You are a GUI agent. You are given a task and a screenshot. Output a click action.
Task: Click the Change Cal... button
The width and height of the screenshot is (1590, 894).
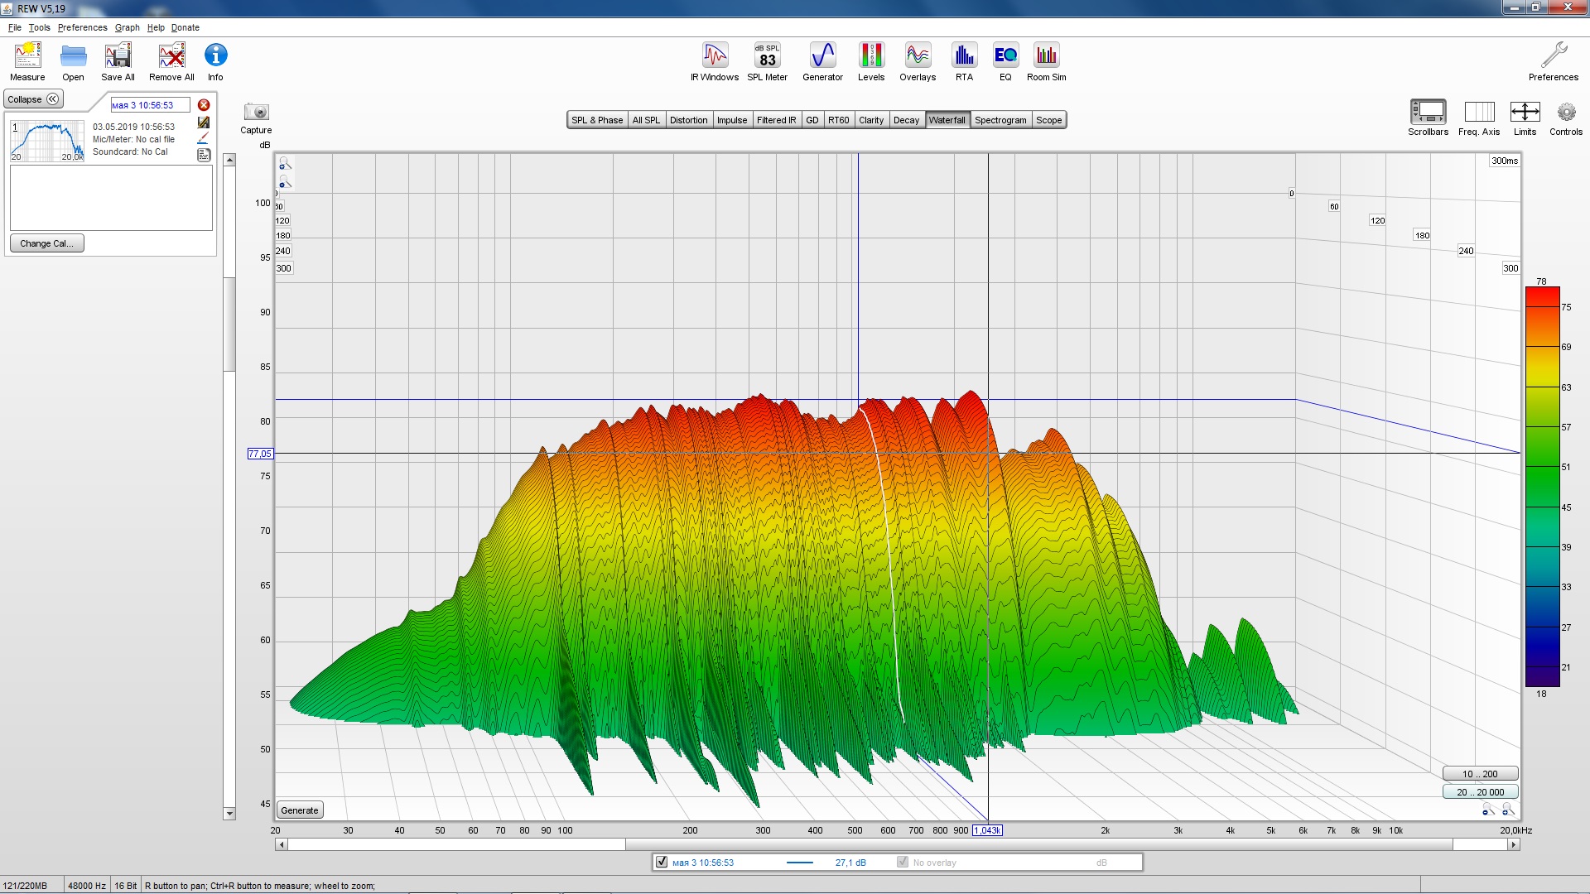46,243
